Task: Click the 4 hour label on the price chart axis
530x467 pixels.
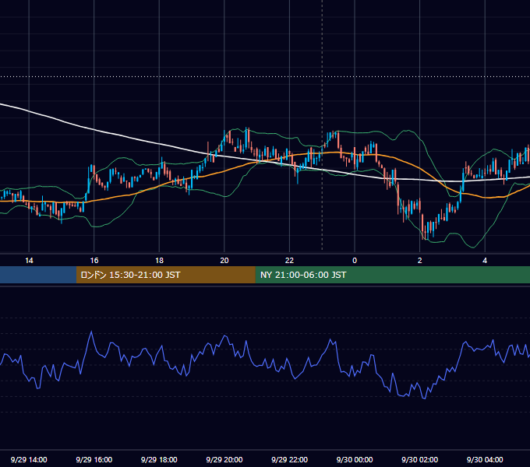Action: click(485, 261)
